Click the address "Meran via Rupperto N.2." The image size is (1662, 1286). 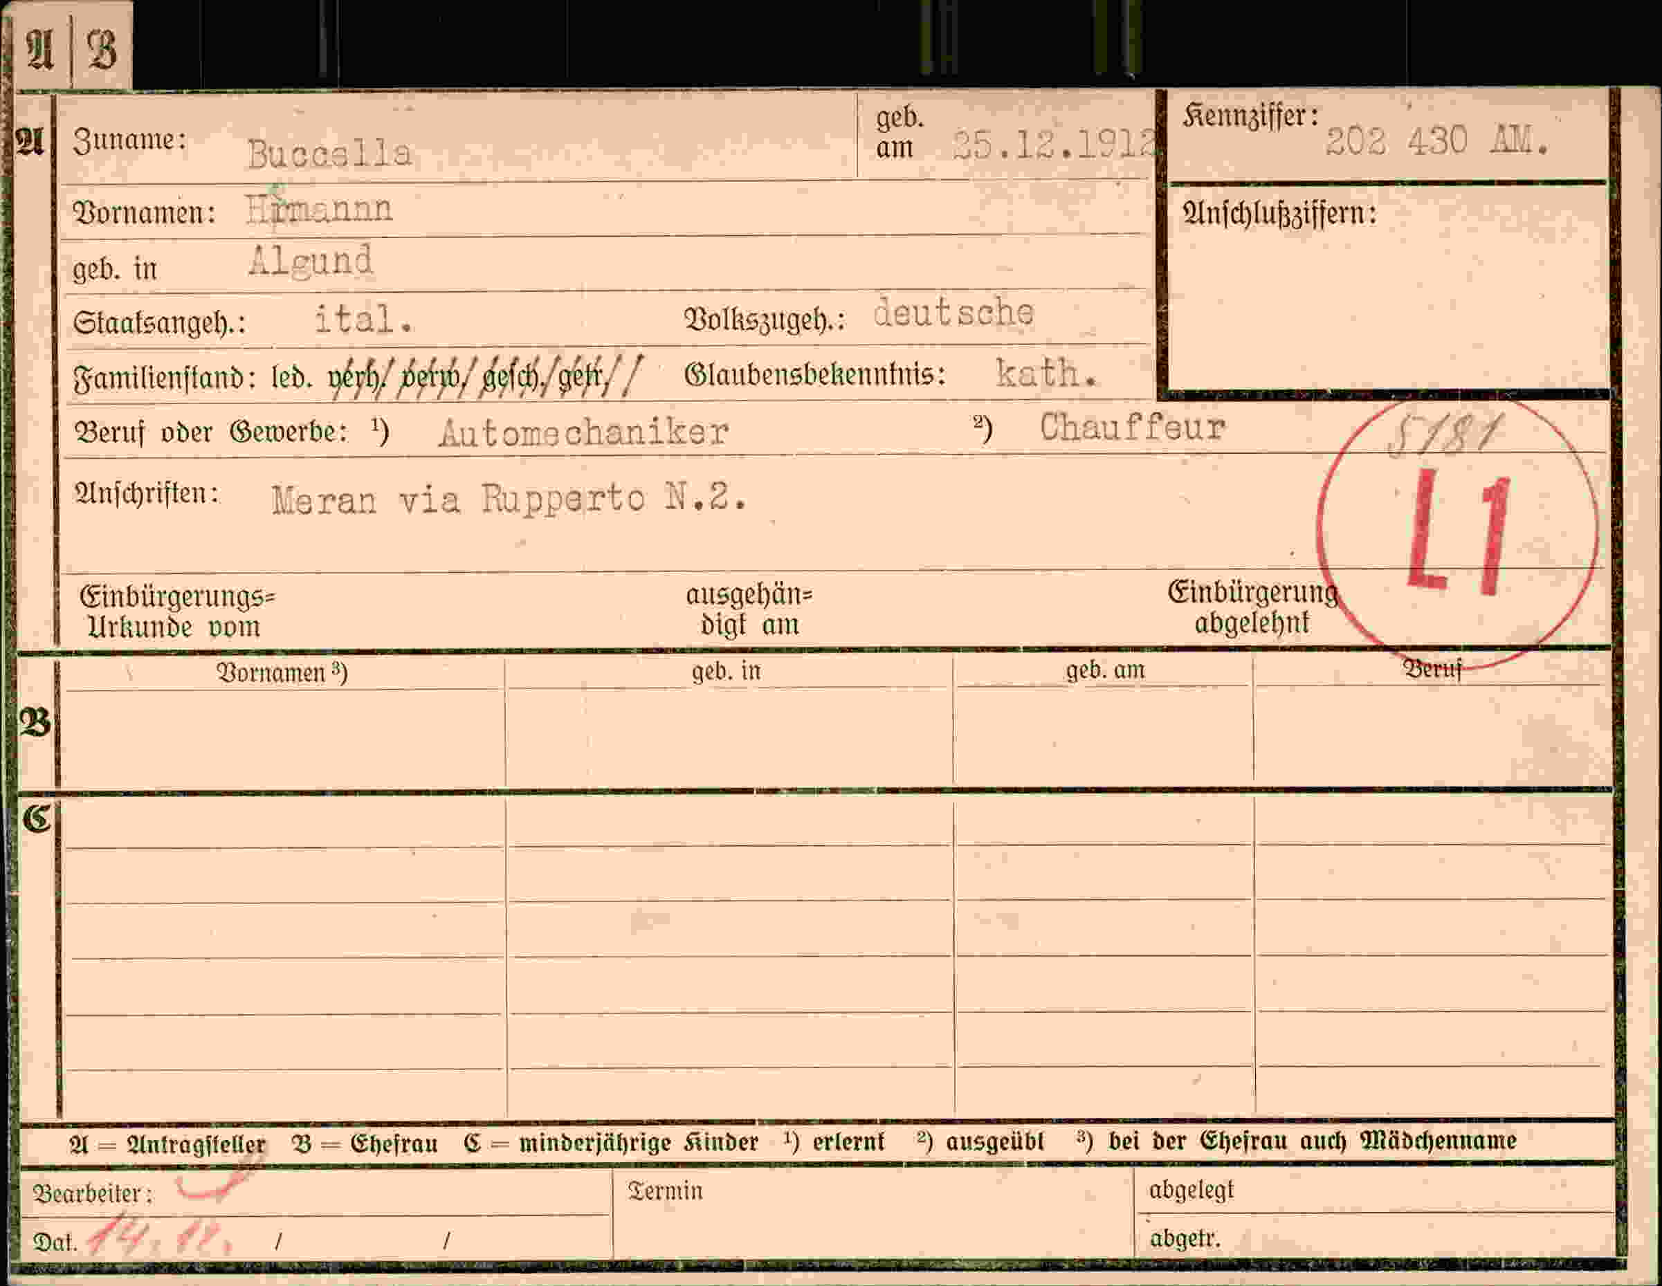pyautogui.click(x=509, y=499)
